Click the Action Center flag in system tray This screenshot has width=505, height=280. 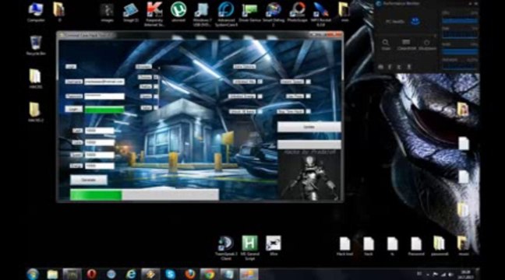(435, 275)
